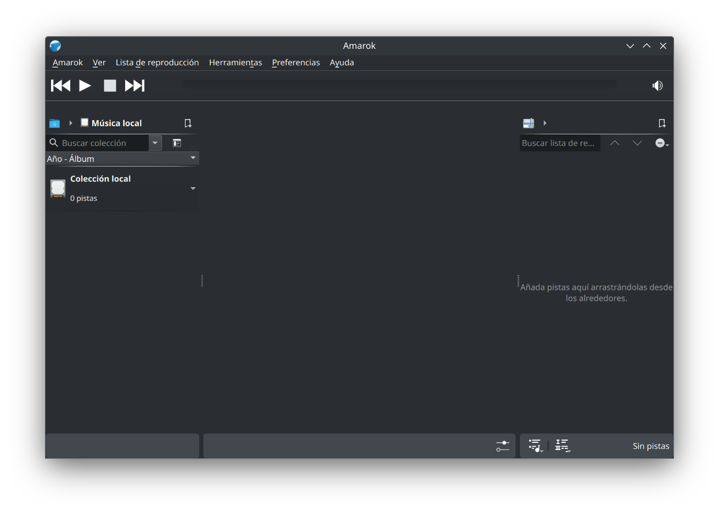Open the Año - Álbum sorting dropdown
The image size is (719, 512).
122,159
